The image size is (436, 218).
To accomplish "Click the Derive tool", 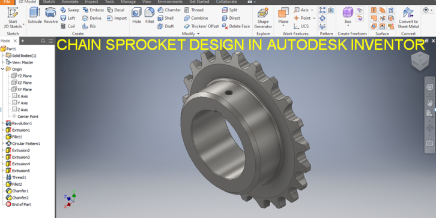I will [x=92, y=18].
